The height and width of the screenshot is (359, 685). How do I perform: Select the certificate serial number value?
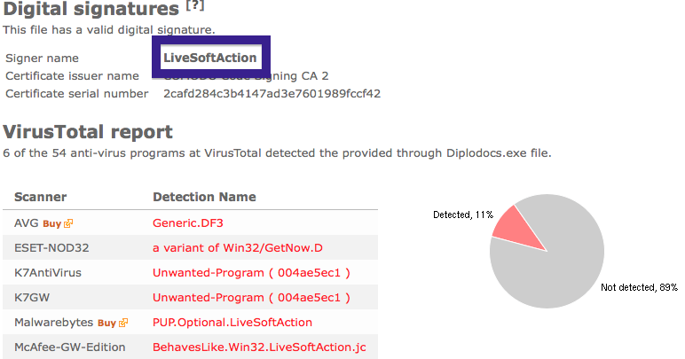pos(272,94)
